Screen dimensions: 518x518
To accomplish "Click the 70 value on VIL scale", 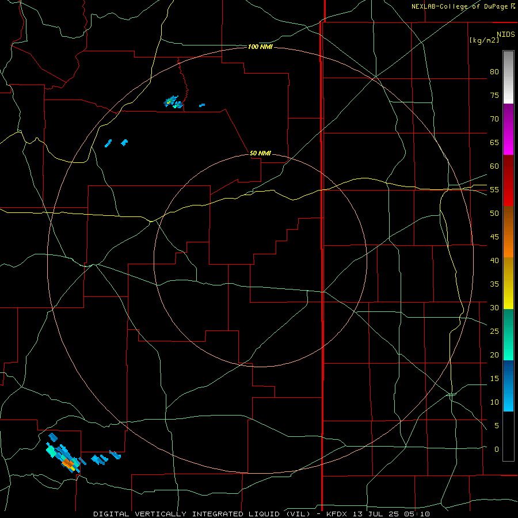I will coord(494,119).
